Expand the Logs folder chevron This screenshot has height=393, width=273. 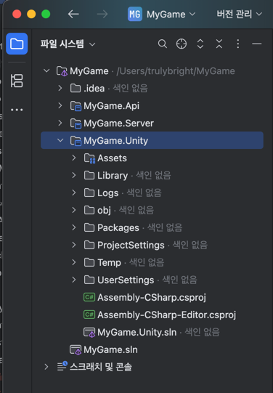[74, 193]
